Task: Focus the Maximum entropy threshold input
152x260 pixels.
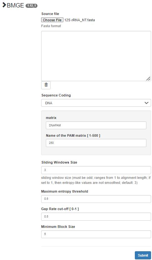Action: coord(96,199)
